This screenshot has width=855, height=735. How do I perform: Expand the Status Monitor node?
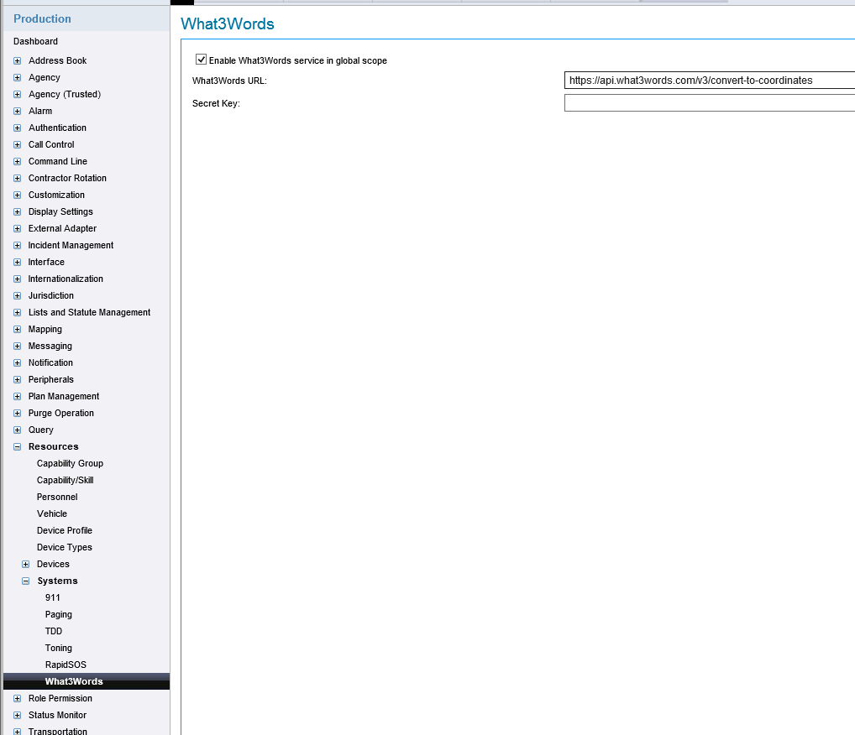click(x=18, y=716)
